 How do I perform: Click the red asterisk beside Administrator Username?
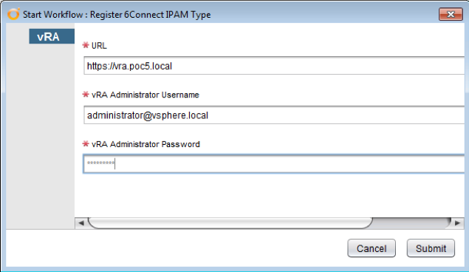[x=86, y=95]
